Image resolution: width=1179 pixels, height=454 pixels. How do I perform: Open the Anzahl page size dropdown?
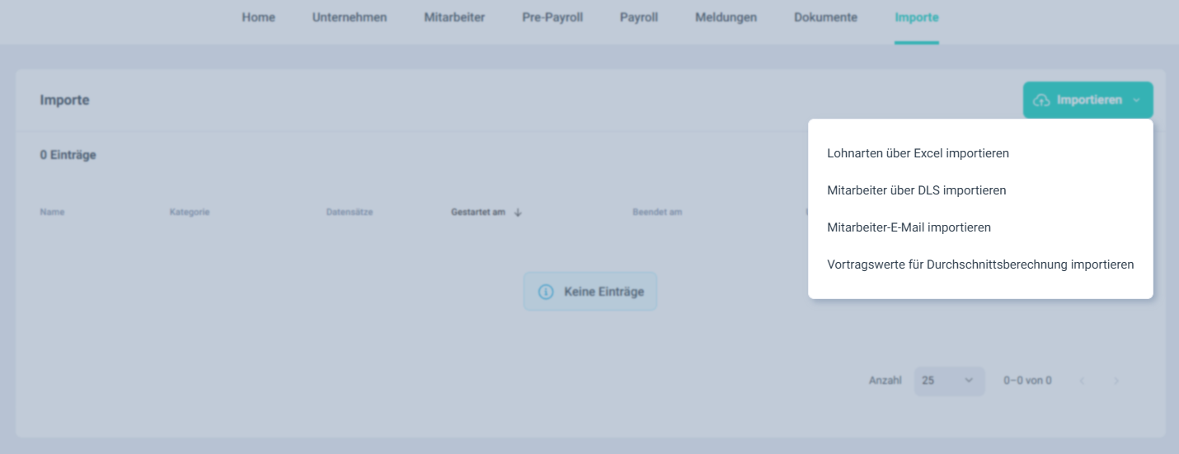[949, 381]
